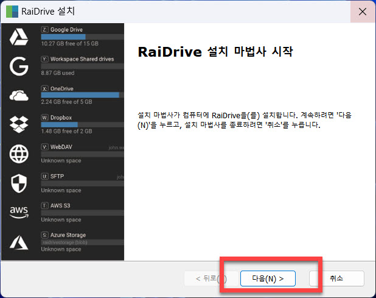Close the RaiDrive setup window
Screen dimensions: 376x298
pyautogui.click(x=363, y=12)
